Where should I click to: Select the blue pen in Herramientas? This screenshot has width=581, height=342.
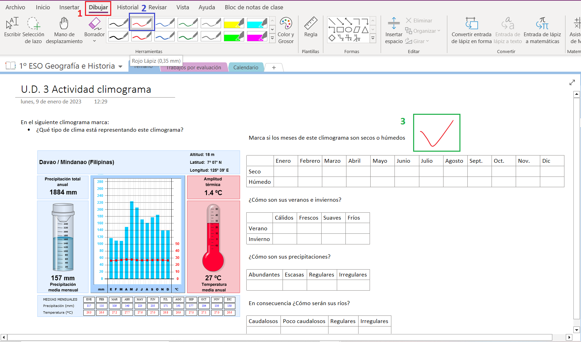[x=164, y=23]
